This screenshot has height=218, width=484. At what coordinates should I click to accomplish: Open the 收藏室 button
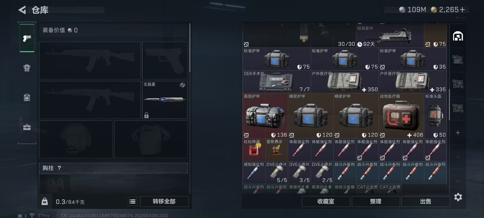click(326, 201)
